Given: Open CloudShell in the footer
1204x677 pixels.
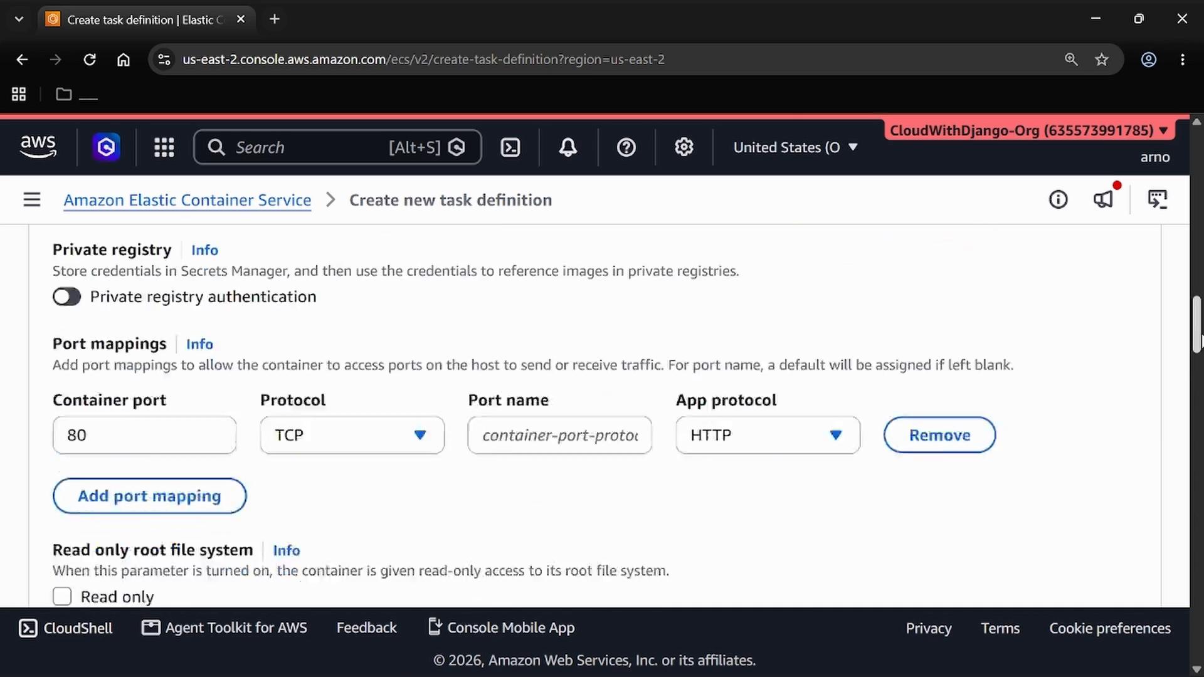Looking at the screenshot, I should coord(66,628).
